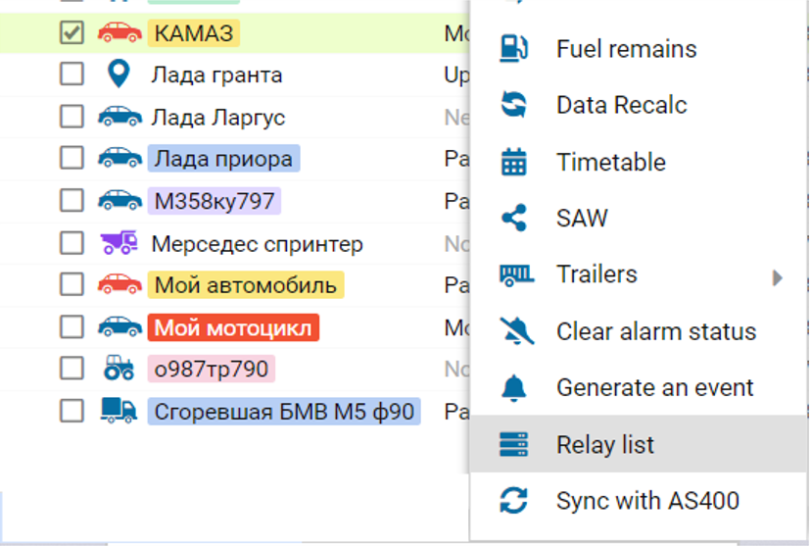
Task: Uncheck the КАМАЗ checkbox
Action: coord(72,33)
